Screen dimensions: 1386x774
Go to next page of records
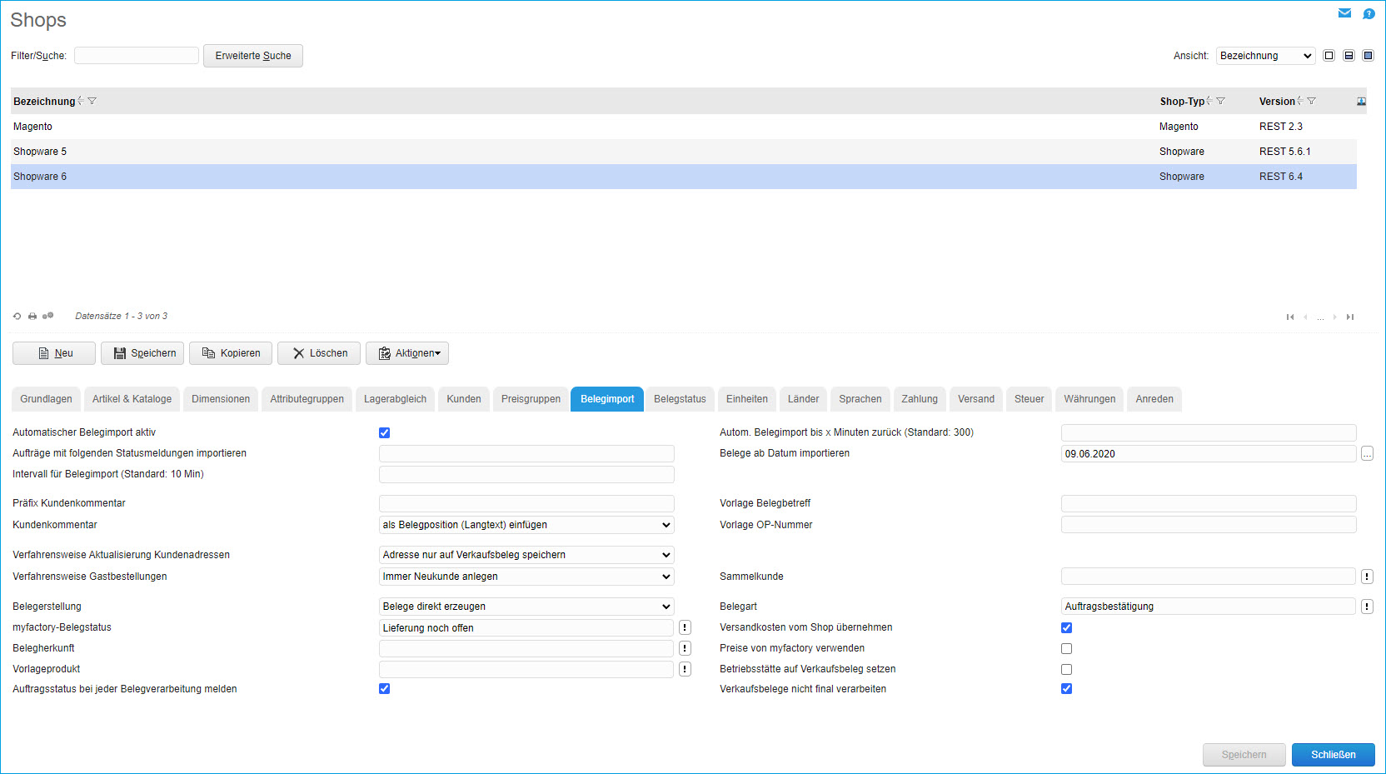(x=1335, y=317)
